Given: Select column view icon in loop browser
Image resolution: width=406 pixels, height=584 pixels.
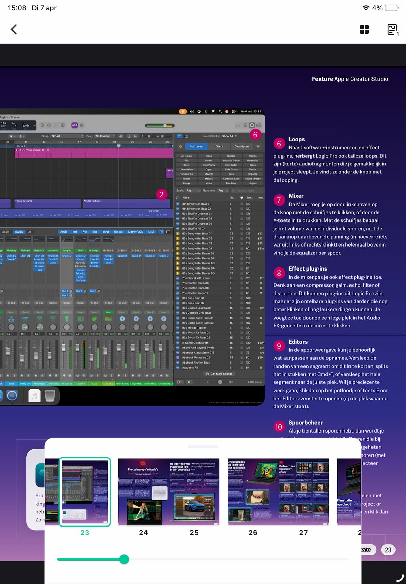Looking at the screenshot, I should tap(186, 136).
